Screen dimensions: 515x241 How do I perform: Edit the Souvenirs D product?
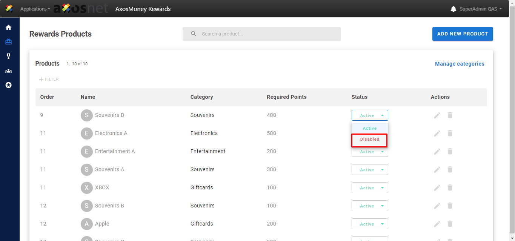(x=437, y=115)
